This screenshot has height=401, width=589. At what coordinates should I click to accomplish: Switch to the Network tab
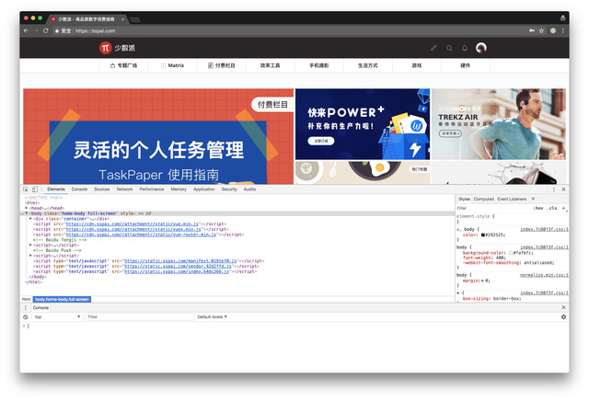[x=124, y=189]
